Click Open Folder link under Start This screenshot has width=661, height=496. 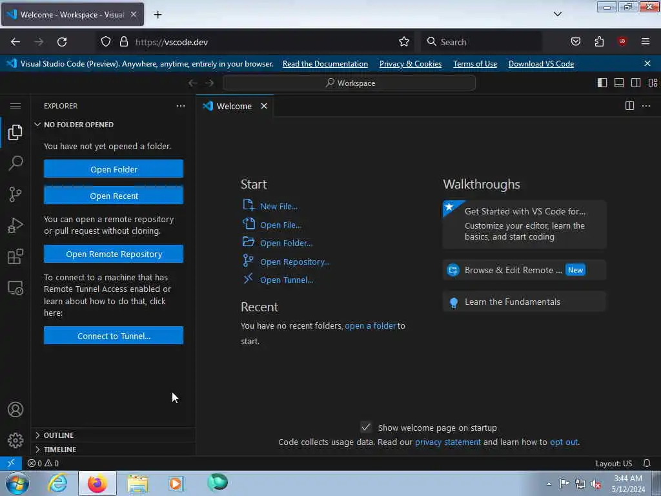click(x=286, y=243)
